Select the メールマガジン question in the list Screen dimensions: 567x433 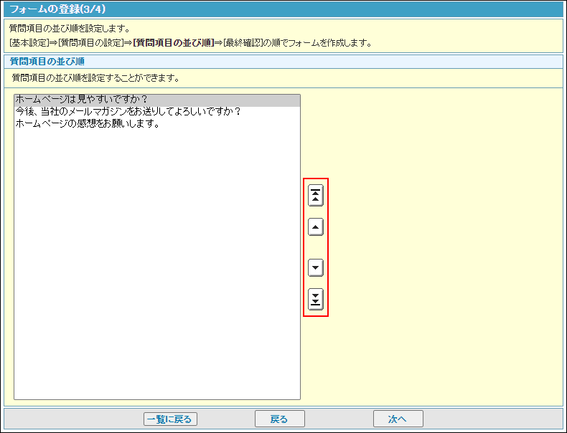click(x=127, y=112)
